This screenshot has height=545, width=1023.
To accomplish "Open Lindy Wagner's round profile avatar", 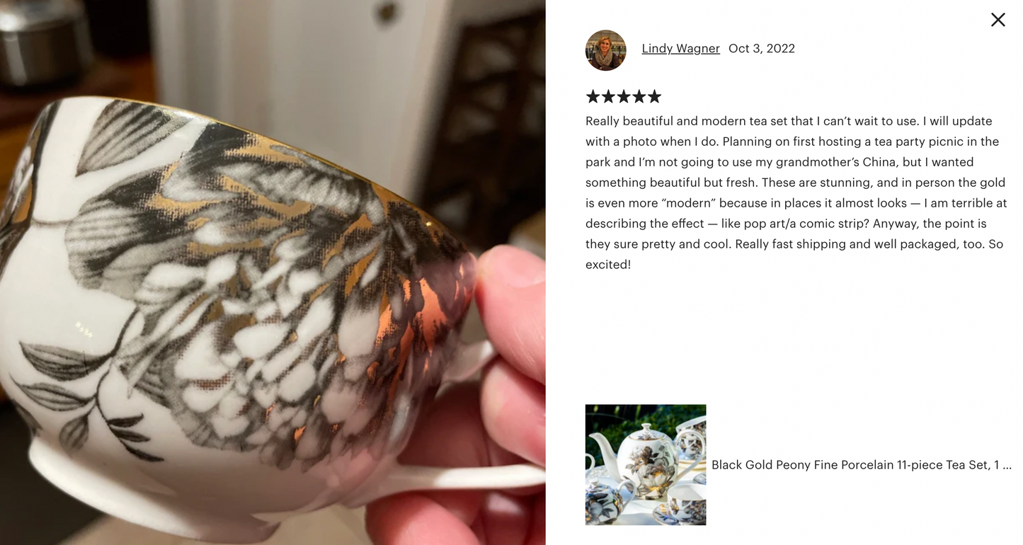I will (x=605, y=50).
